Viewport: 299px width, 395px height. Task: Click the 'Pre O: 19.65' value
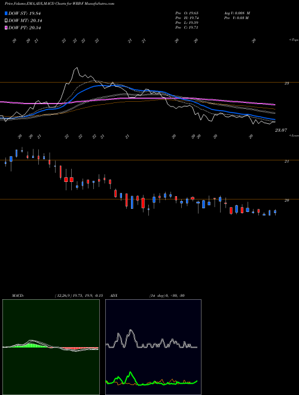coord(188,13)
